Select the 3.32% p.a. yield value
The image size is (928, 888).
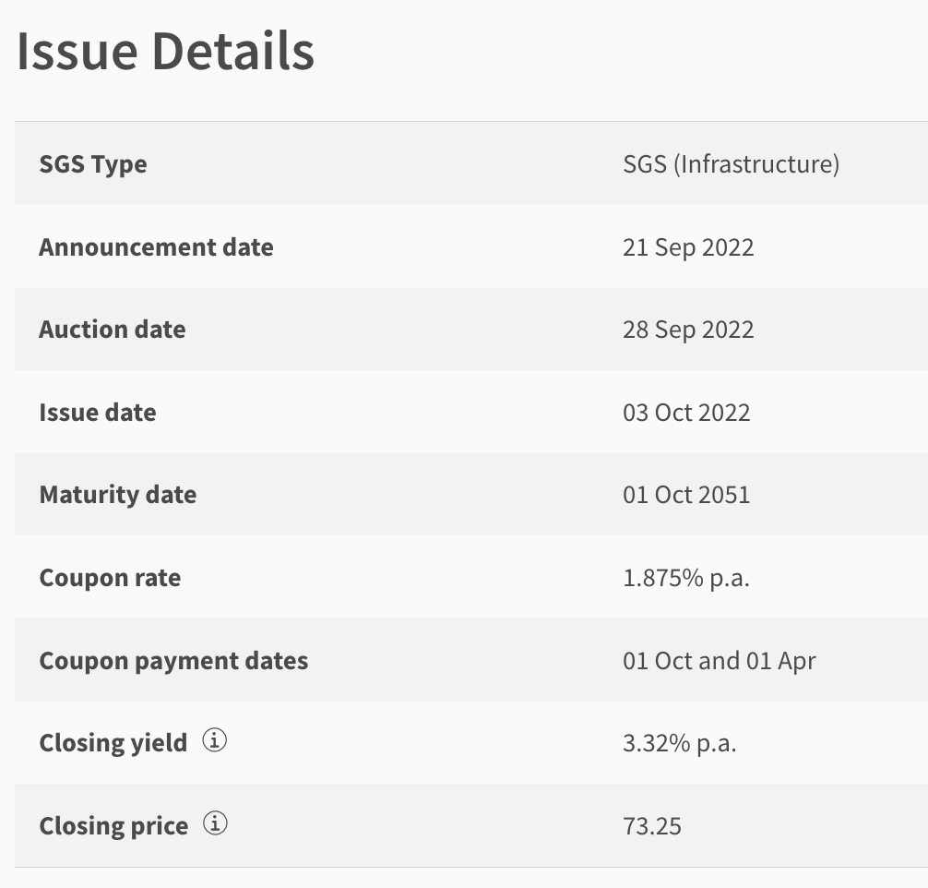point(680,743)
